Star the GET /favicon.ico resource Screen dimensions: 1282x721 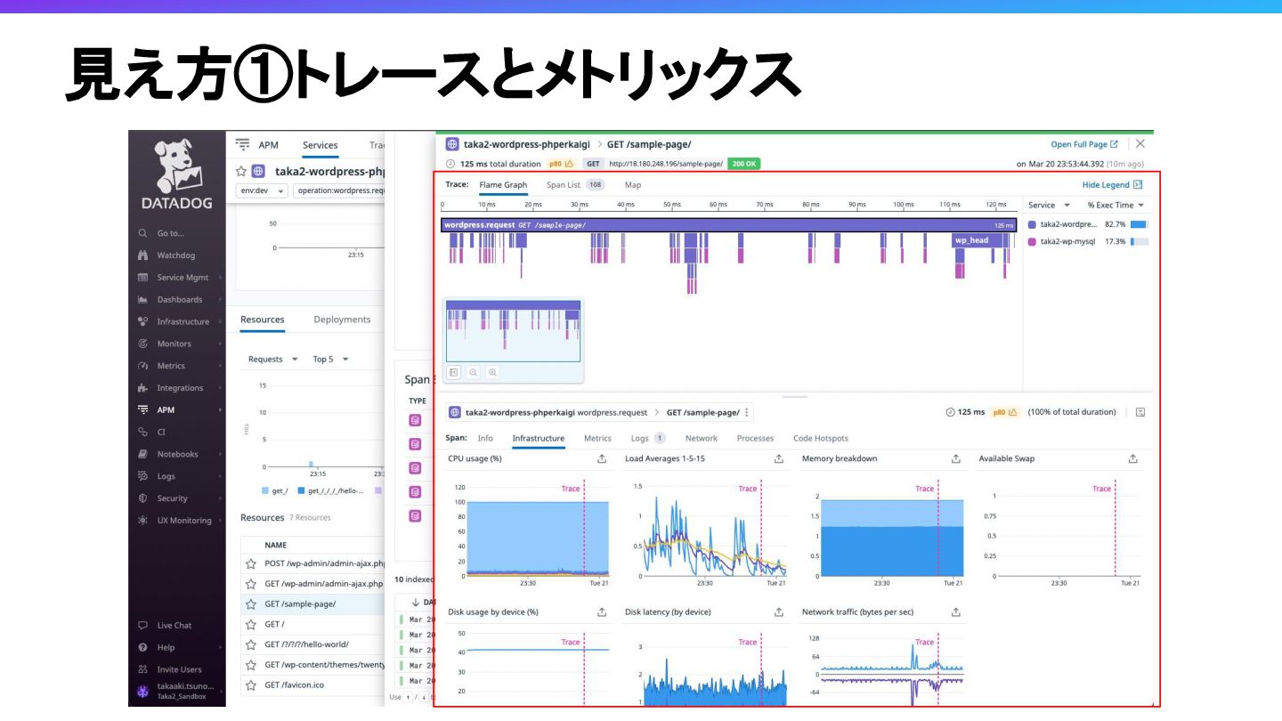pyautogui.click(x=250, y=685)
